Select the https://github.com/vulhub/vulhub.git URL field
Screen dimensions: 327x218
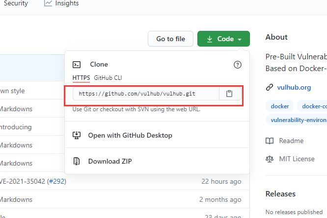146,94
